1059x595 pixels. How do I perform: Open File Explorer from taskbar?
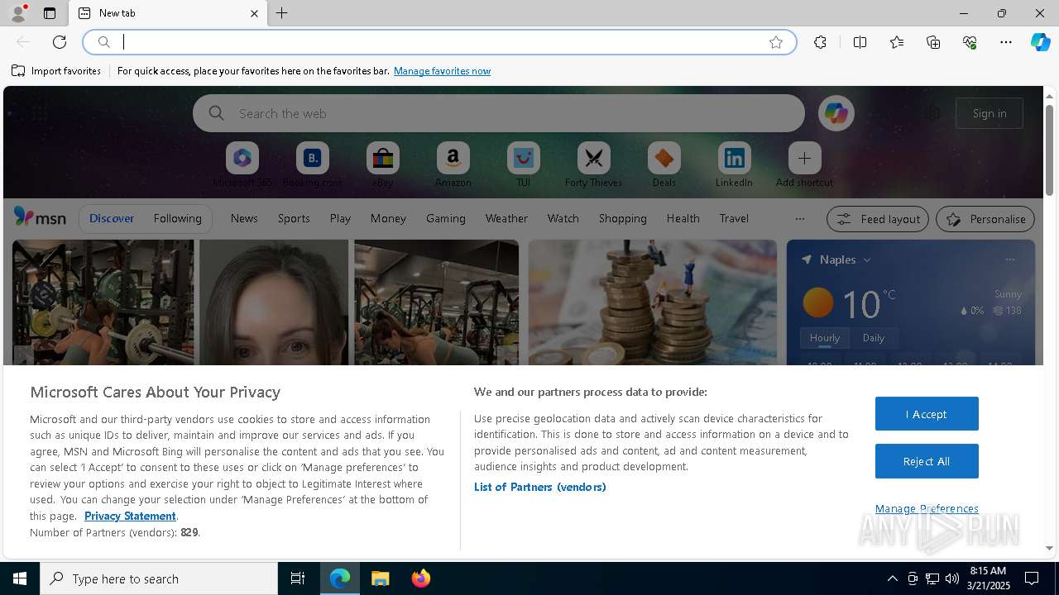[380, 578]
